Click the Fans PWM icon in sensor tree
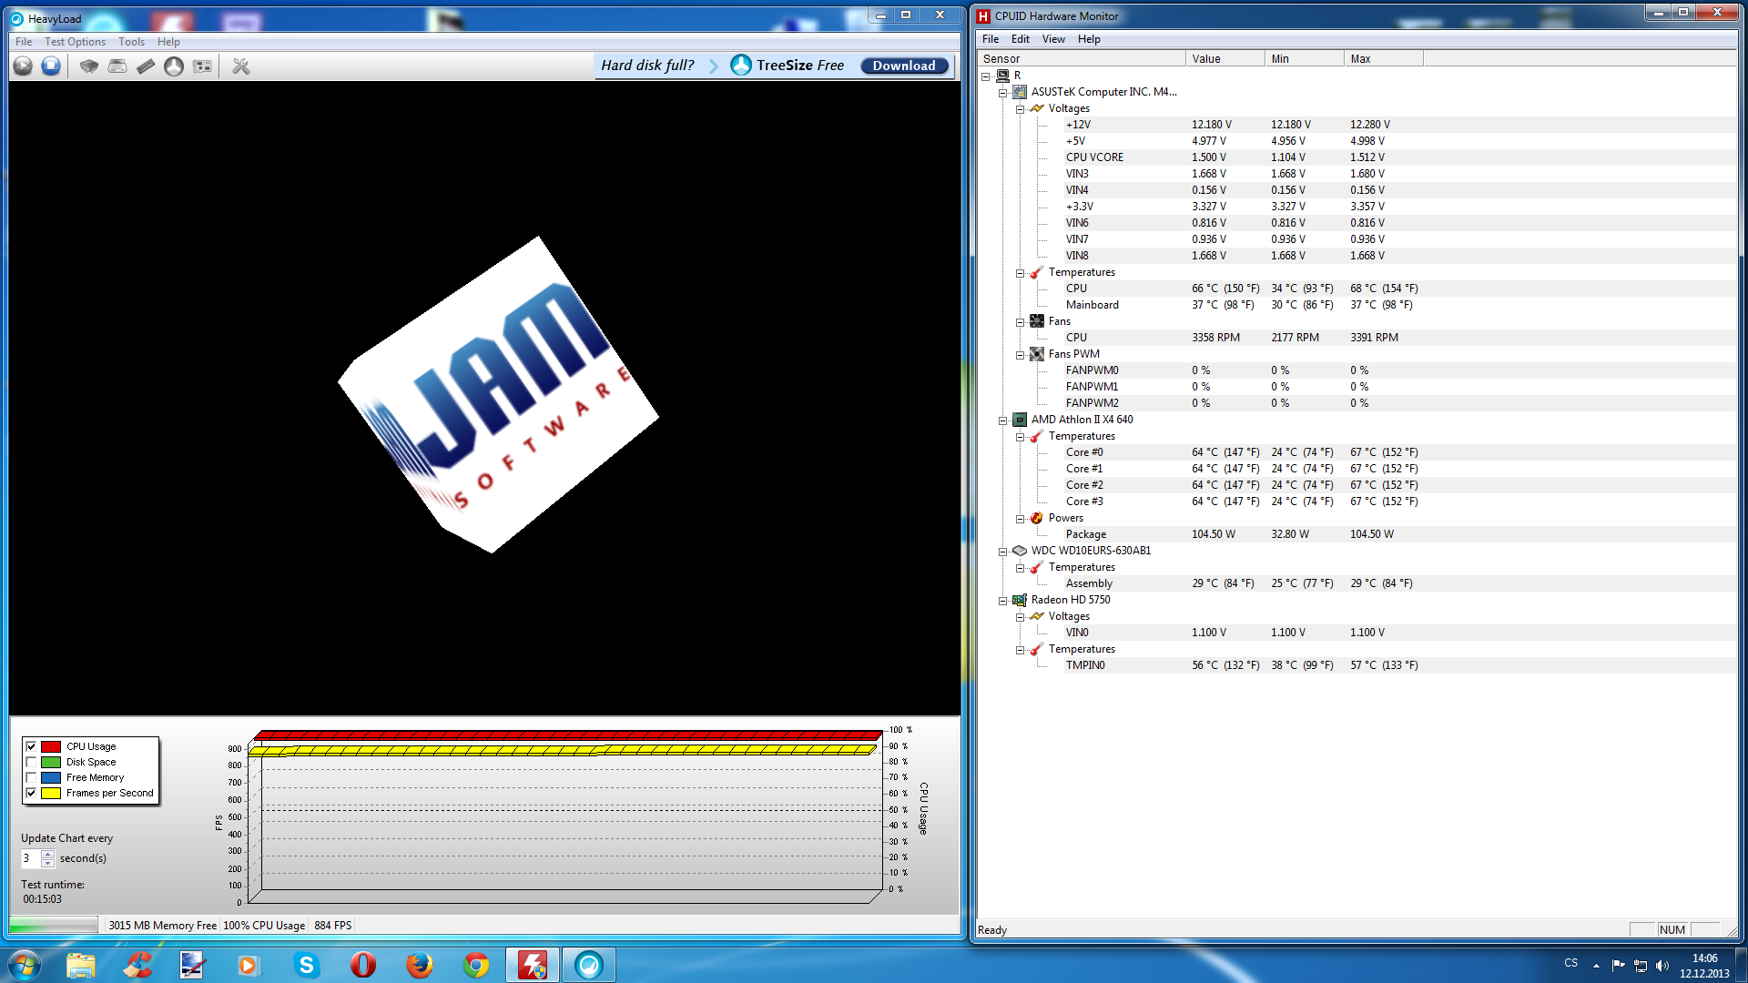This screenshot has width=1748, height=983. 1037,354
